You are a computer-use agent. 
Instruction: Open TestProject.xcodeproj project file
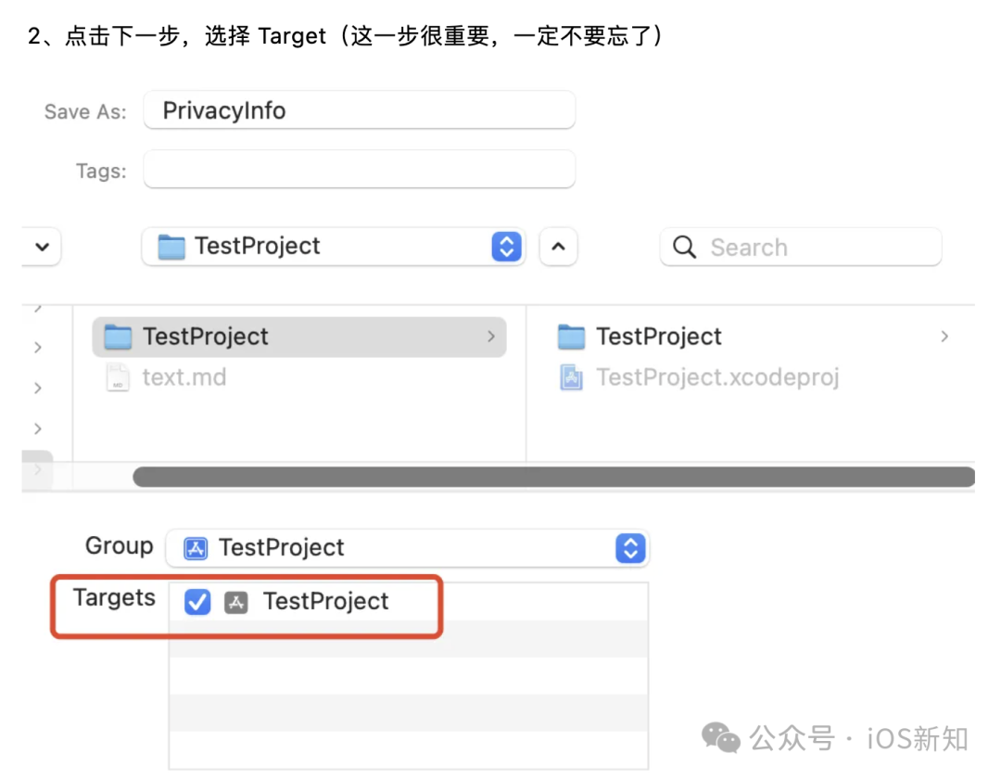point(718,377)
